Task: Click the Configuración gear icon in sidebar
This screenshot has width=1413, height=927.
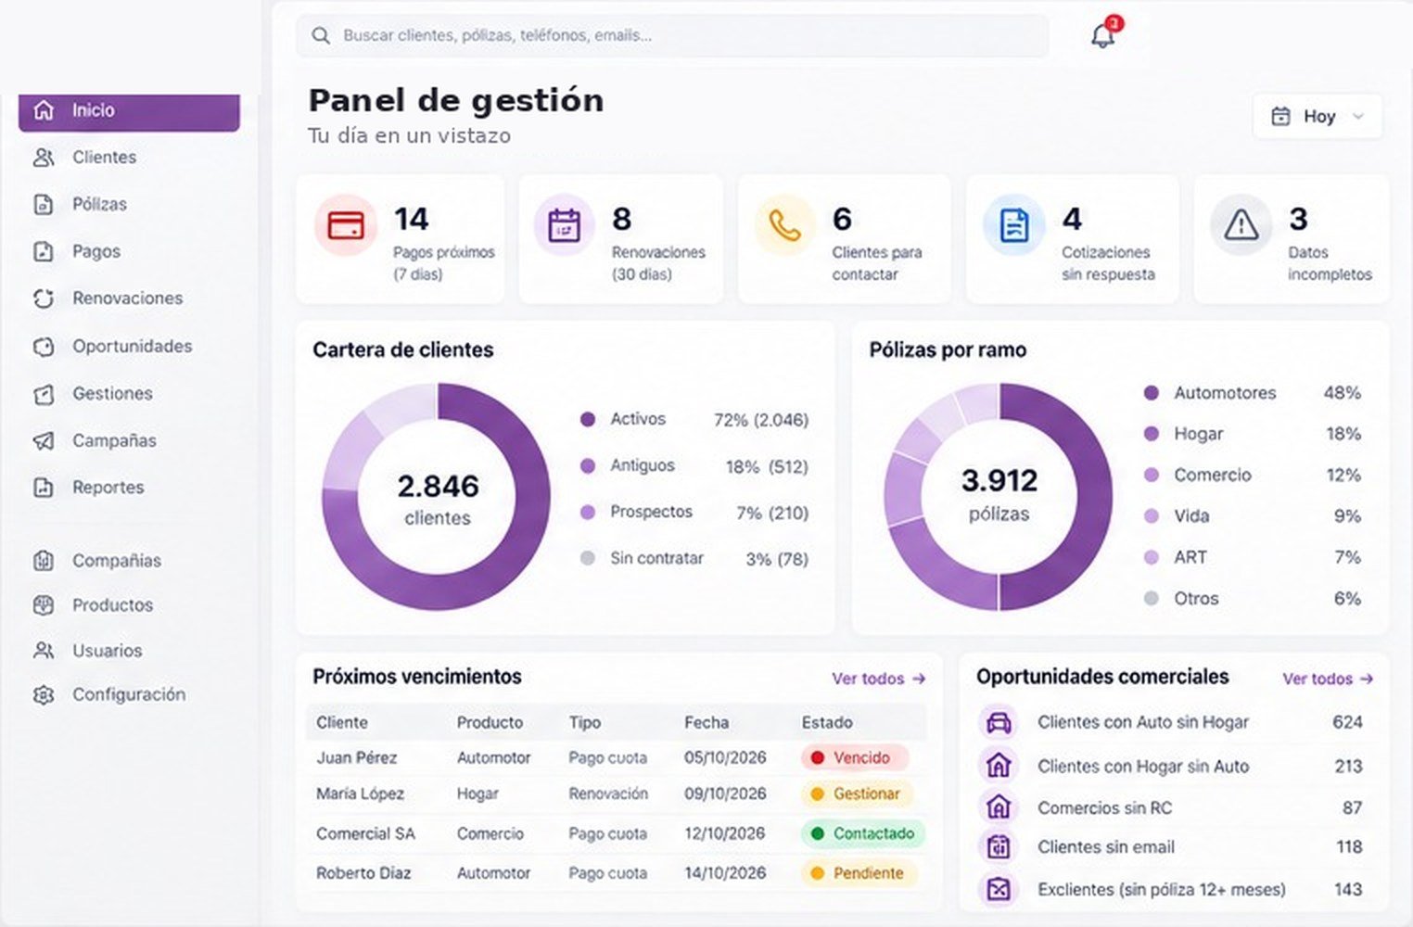Action: (x=44, y=695)
